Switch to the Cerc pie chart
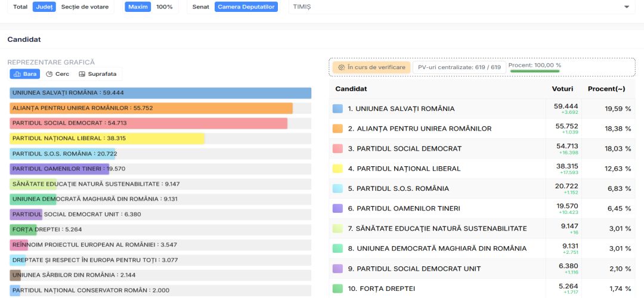 pyautogui.click(x=57, y=74)
